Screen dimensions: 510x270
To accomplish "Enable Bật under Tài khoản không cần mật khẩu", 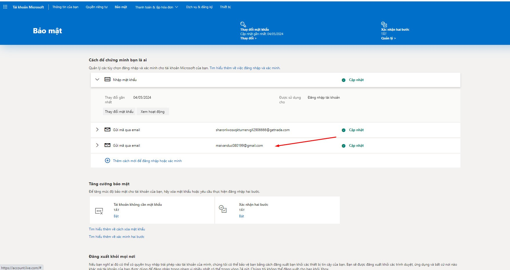I will coord(116,216).
